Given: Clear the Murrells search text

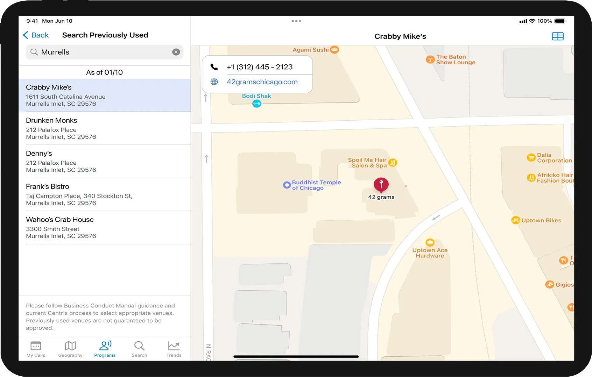Looking at the screenshot, I should pyautogui.click(x=176, y=52).
